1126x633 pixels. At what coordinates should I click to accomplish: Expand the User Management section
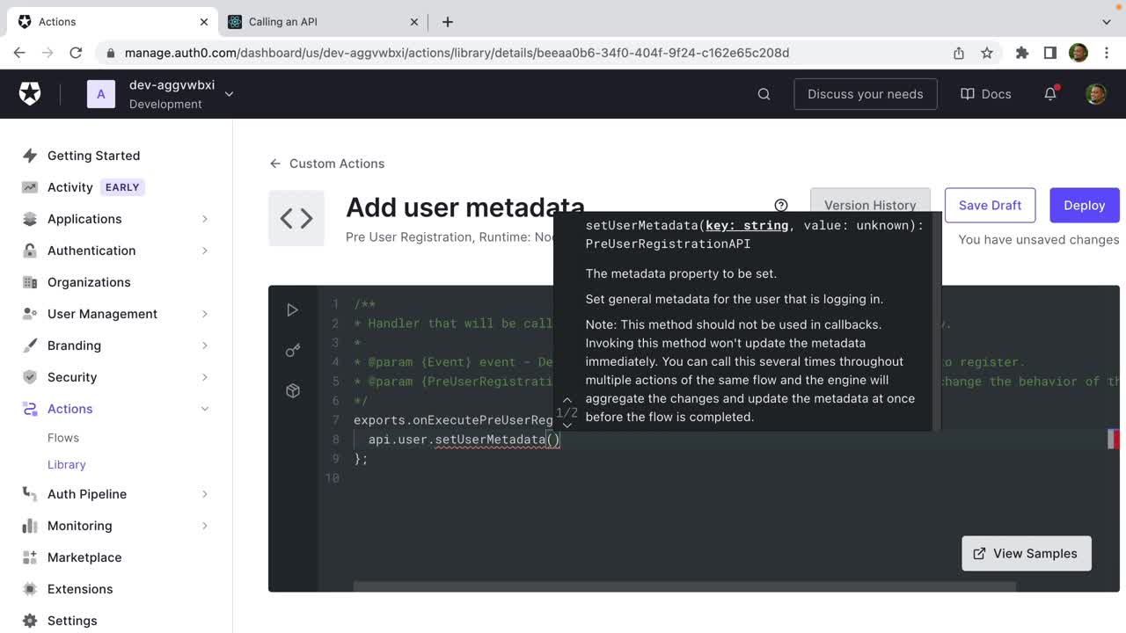click(204, 314)
